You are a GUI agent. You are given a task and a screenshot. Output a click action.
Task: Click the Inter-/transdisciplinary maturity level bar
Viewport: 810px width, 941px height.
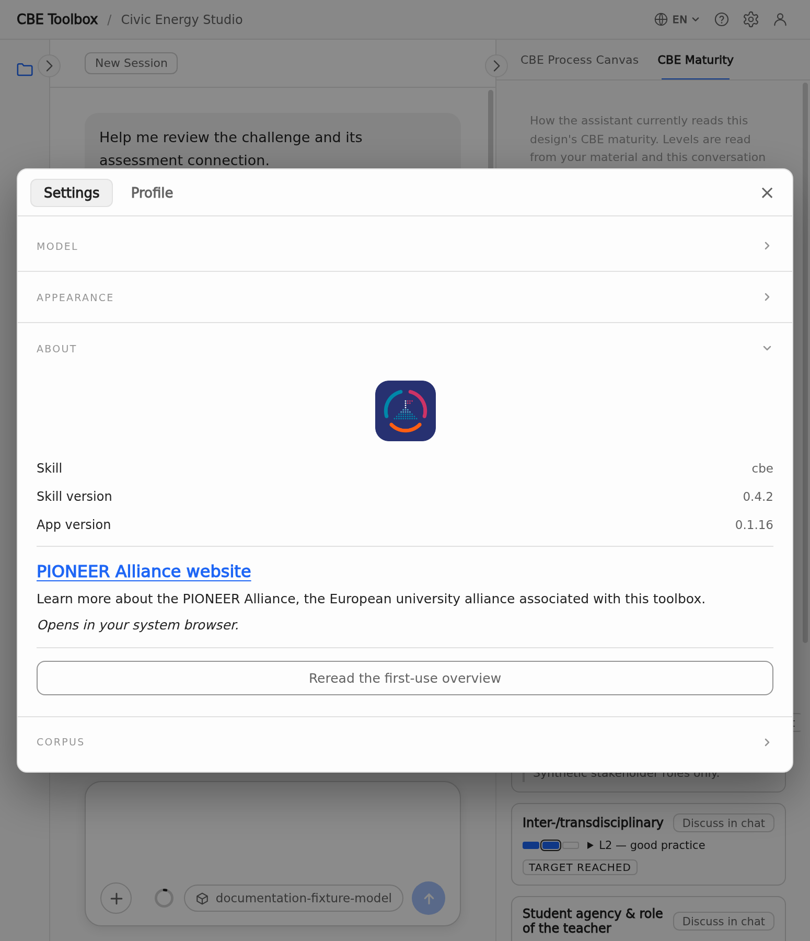551,845
